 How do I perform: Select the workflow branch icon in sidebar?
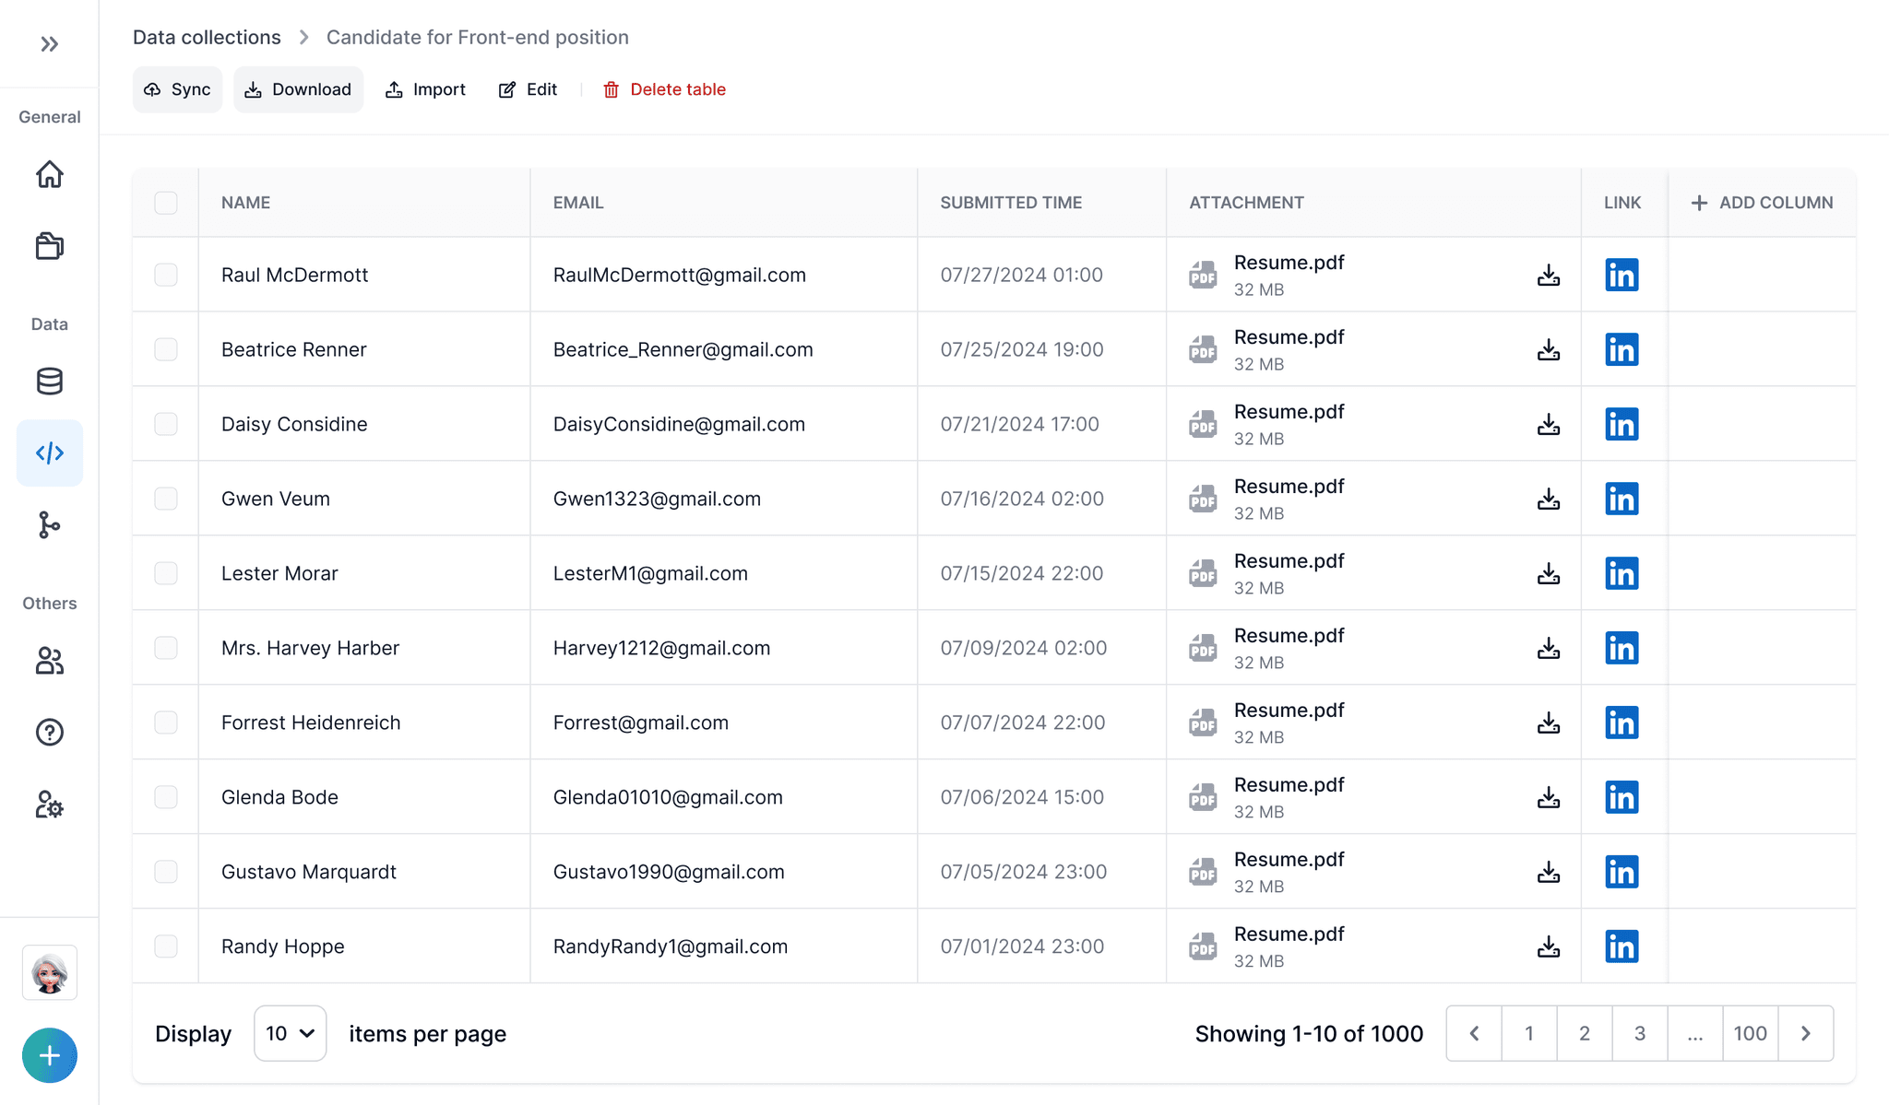point(49,525)
